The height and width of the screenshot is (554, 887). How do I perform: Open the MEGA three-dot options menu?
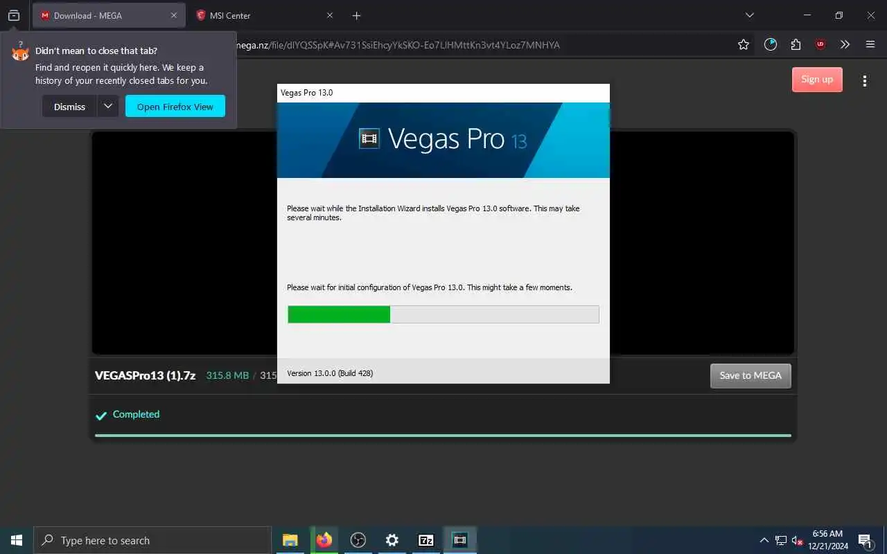click(x=864, y=81)
